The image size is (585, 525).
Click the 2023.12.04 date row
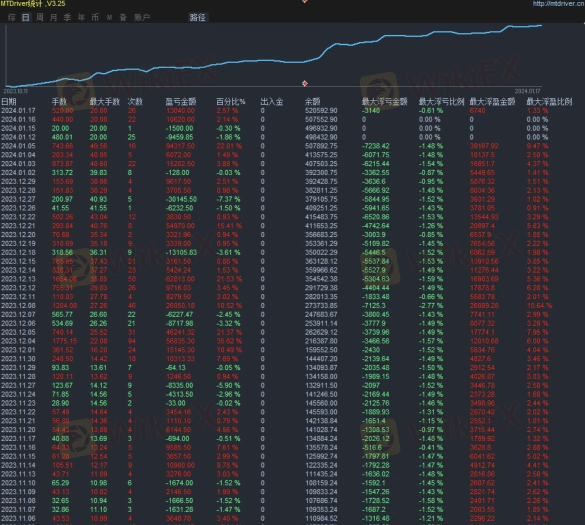coord(18,341)
